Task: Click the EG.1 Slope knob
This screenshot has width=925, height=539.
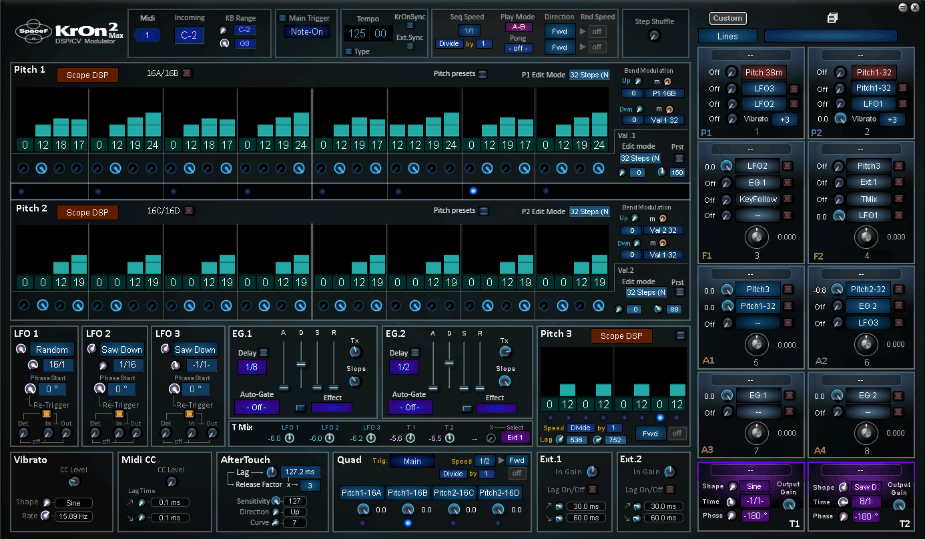Action: click(354, 382)
